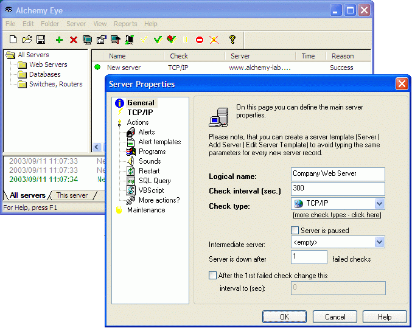This screenshot has width=412, height=328.
Task: Open the SQL Query action page
Action: pos(155,181)
